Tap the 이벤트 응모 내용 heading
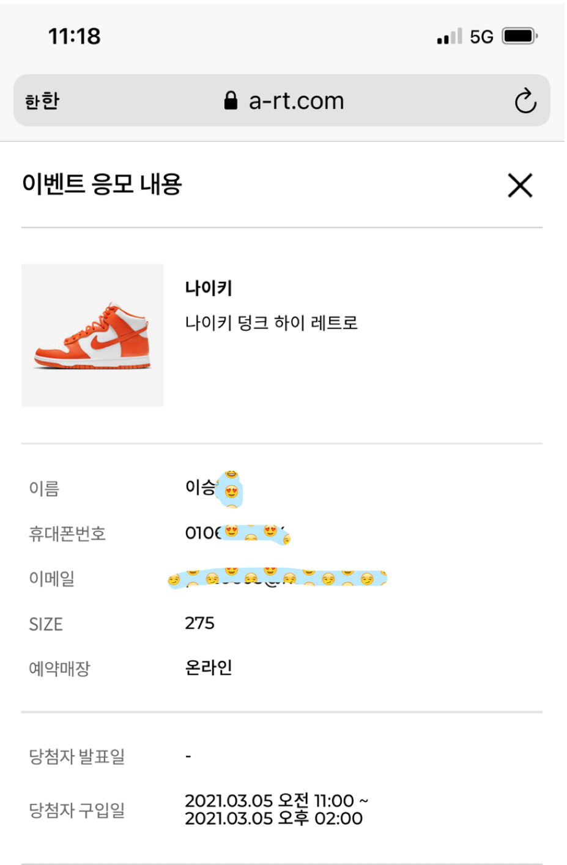The image size is (567, 865). click(102, 184)
